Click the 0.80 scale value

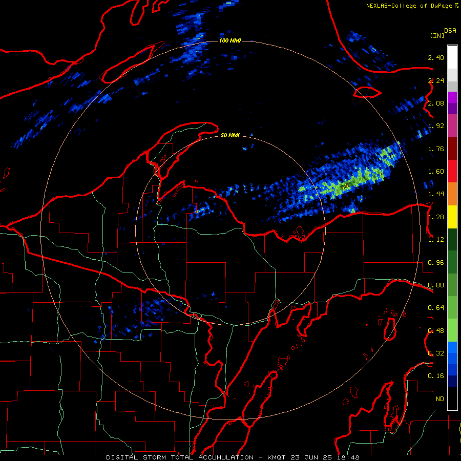tap(436, 285)
